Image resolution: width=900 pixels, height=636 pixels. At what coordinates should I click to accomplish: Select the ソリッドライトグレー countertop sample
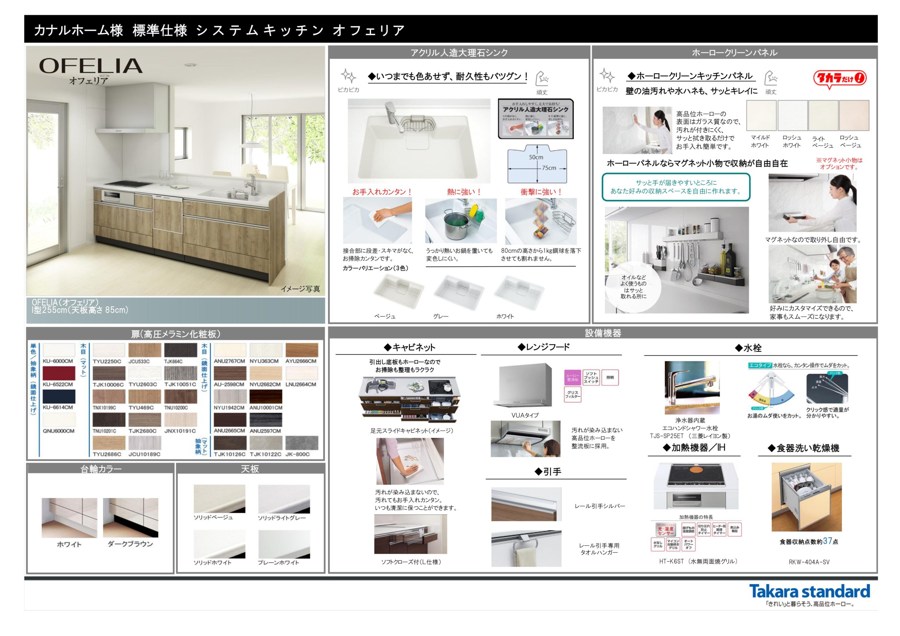click(x=284, y=499)
